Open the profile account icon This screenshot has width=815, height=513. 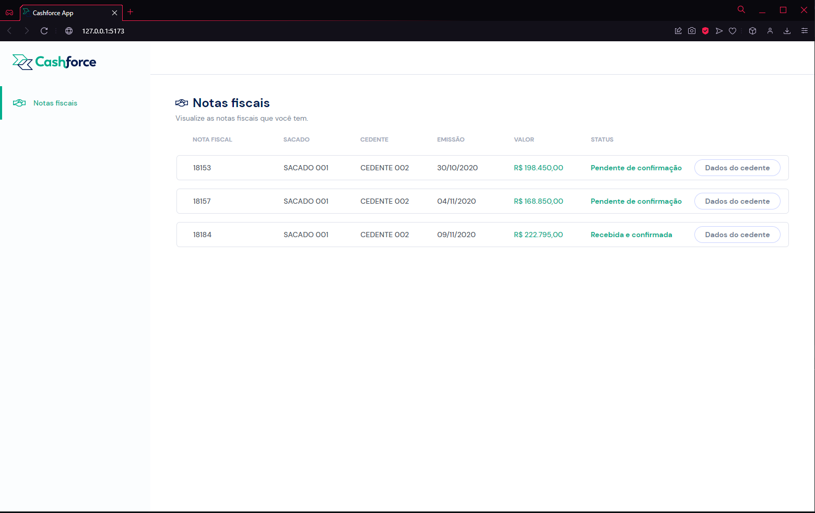click(x=770, y=31)
